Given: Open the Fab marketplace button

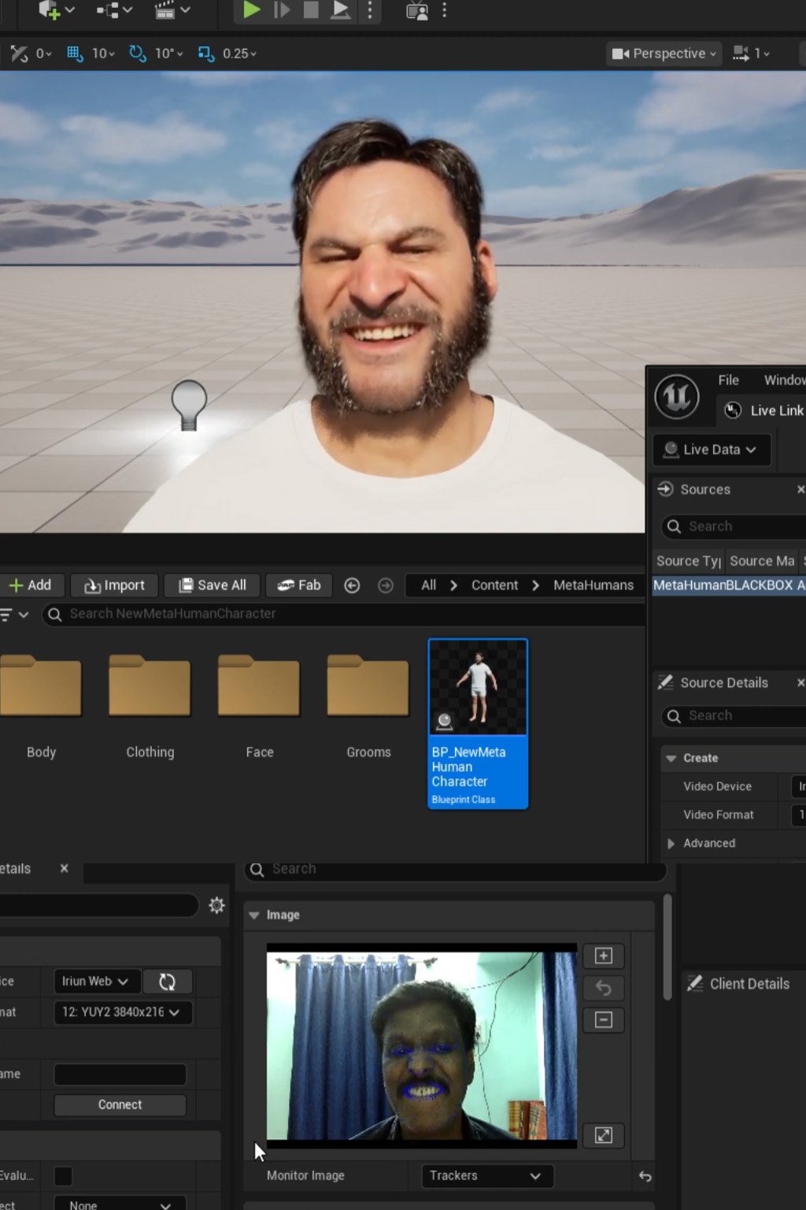Looking at the screenshot, I should 299,585.
